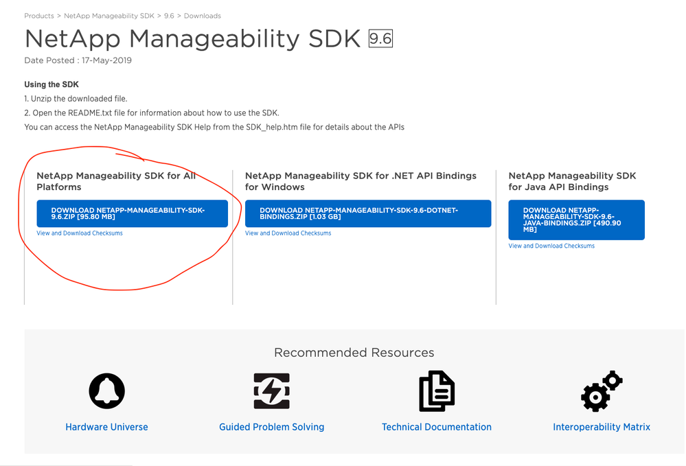The image size is (686, 466).
Task: Go to NetApp Manageability SDK breadcrumb
Action: coord(109,16)
